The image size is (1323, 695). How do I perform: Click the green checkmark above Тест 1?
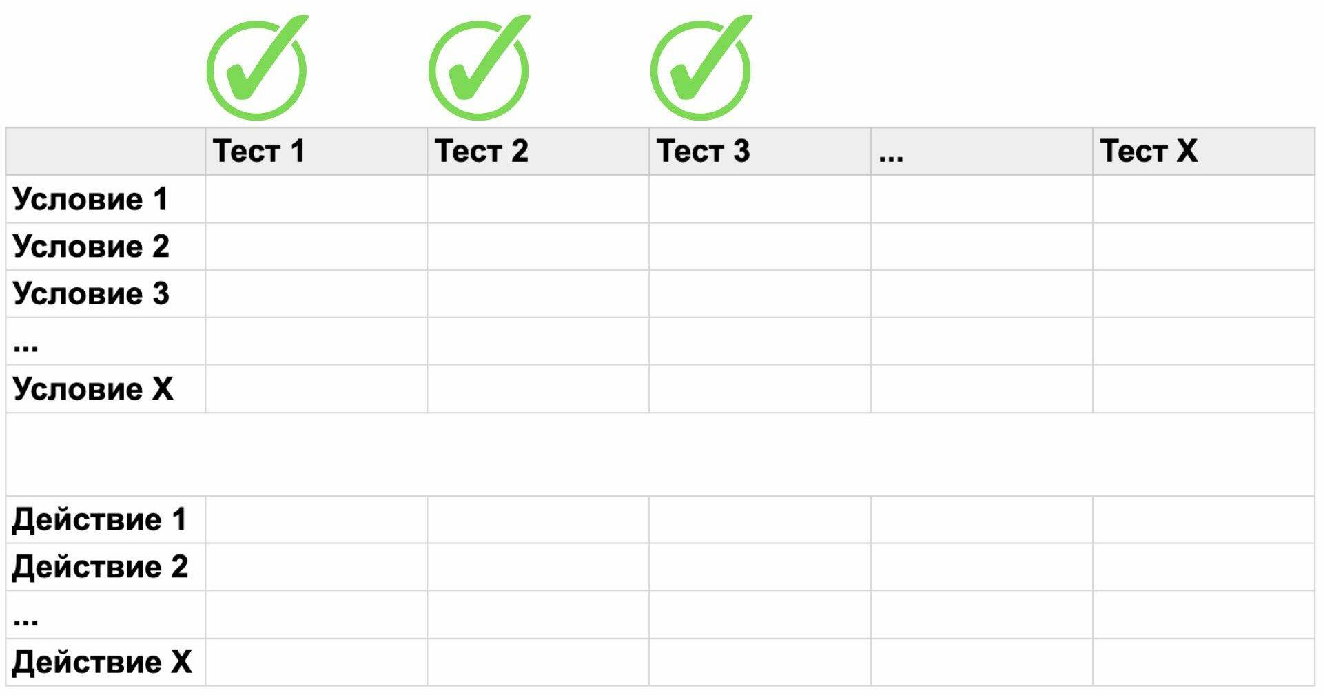(x=257, y=70)
